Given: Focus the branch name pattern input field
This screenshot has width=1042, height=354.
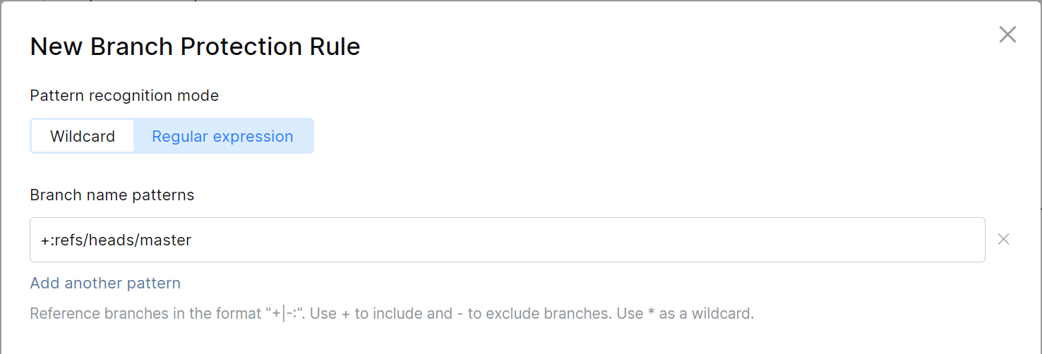Looking at the screenshot, I should pos(507,240).
